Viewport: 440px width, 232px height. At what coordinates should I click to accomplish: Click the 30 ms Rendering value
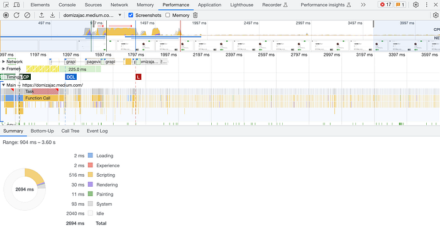click(78, 185)
